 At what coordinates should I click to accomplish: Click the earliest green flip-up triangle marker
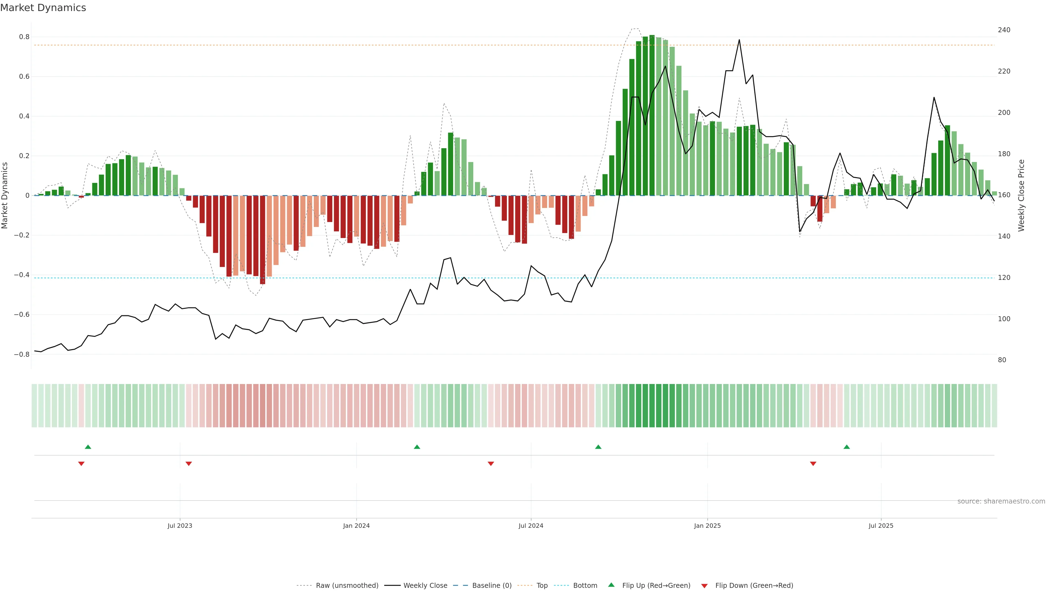pos(88,447)
